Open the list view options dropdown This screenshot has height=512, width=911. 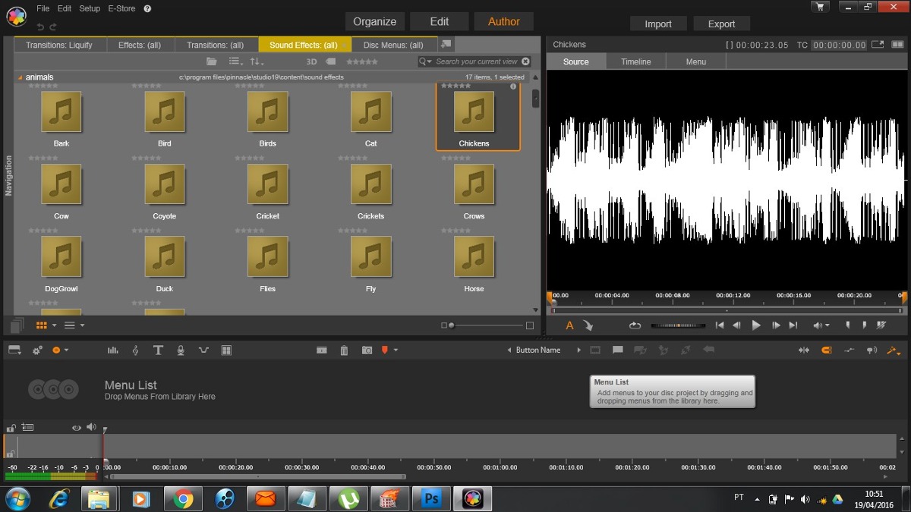pyautogui.click(x=82, y=325)
